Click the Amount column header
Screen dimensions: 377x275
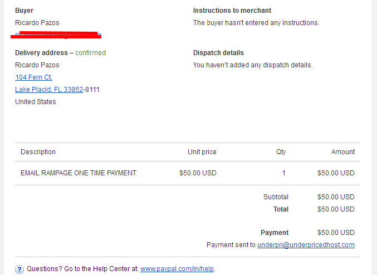coord(343,152)
